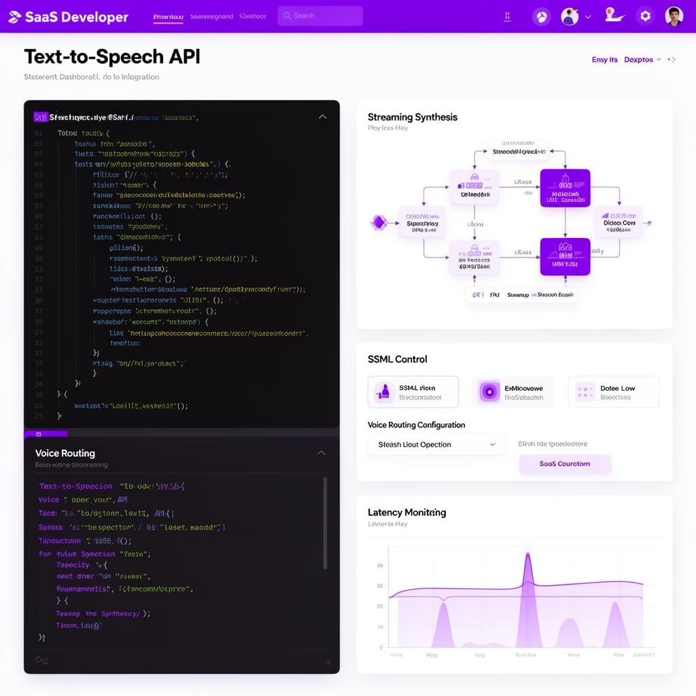
Task: Open the Sleash Liout Opection dropdown
Action: [x=434, y=444]
